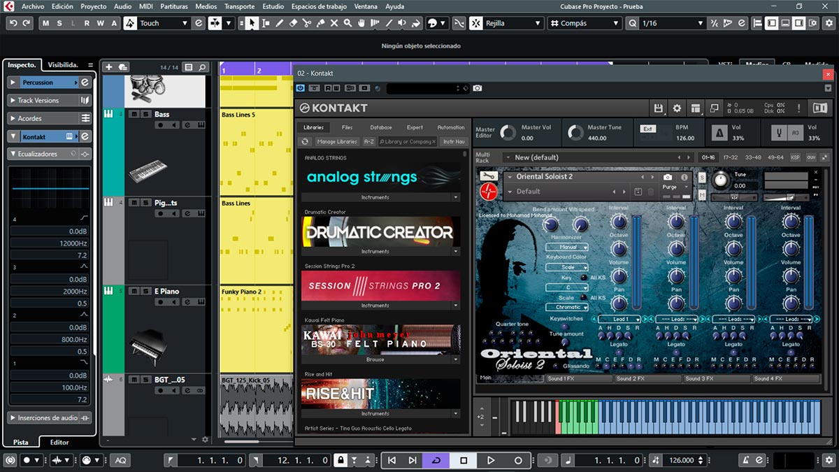
Task: Switch to Visibilidad tab
Action: coord(63,64)
